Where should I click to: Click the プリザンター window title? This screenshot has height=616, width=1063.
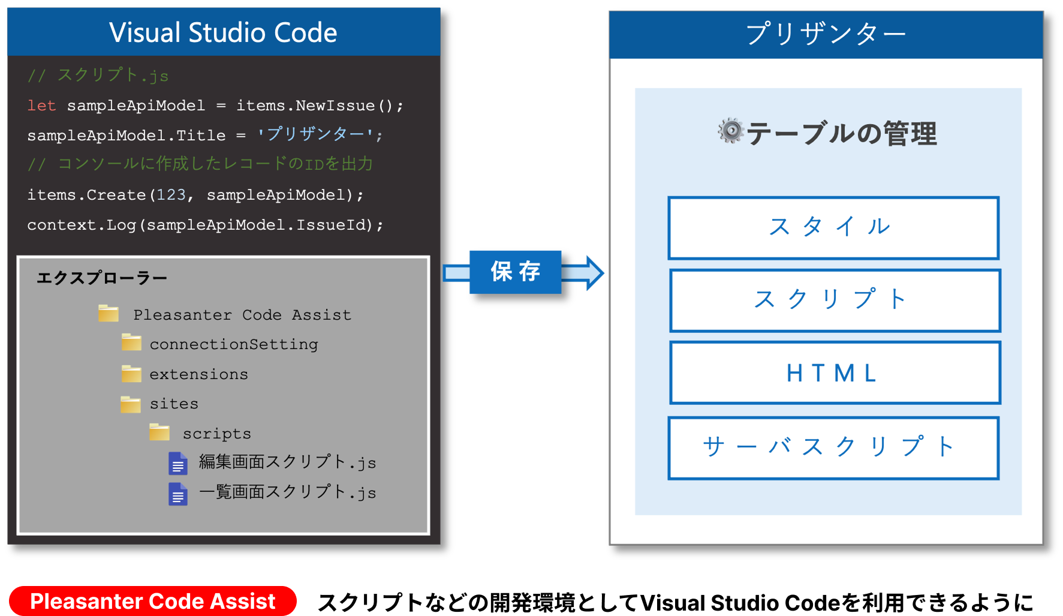(826, 34)
